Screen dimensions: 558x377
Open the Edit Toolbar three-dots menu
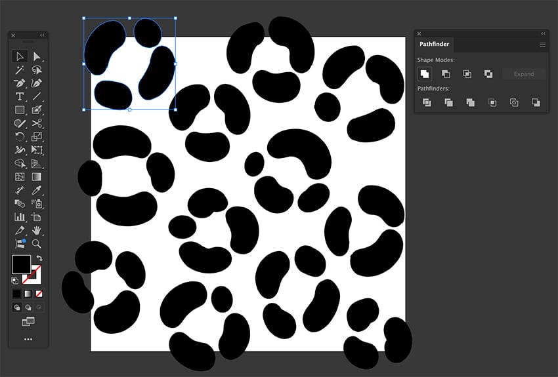tap(28, 340)
